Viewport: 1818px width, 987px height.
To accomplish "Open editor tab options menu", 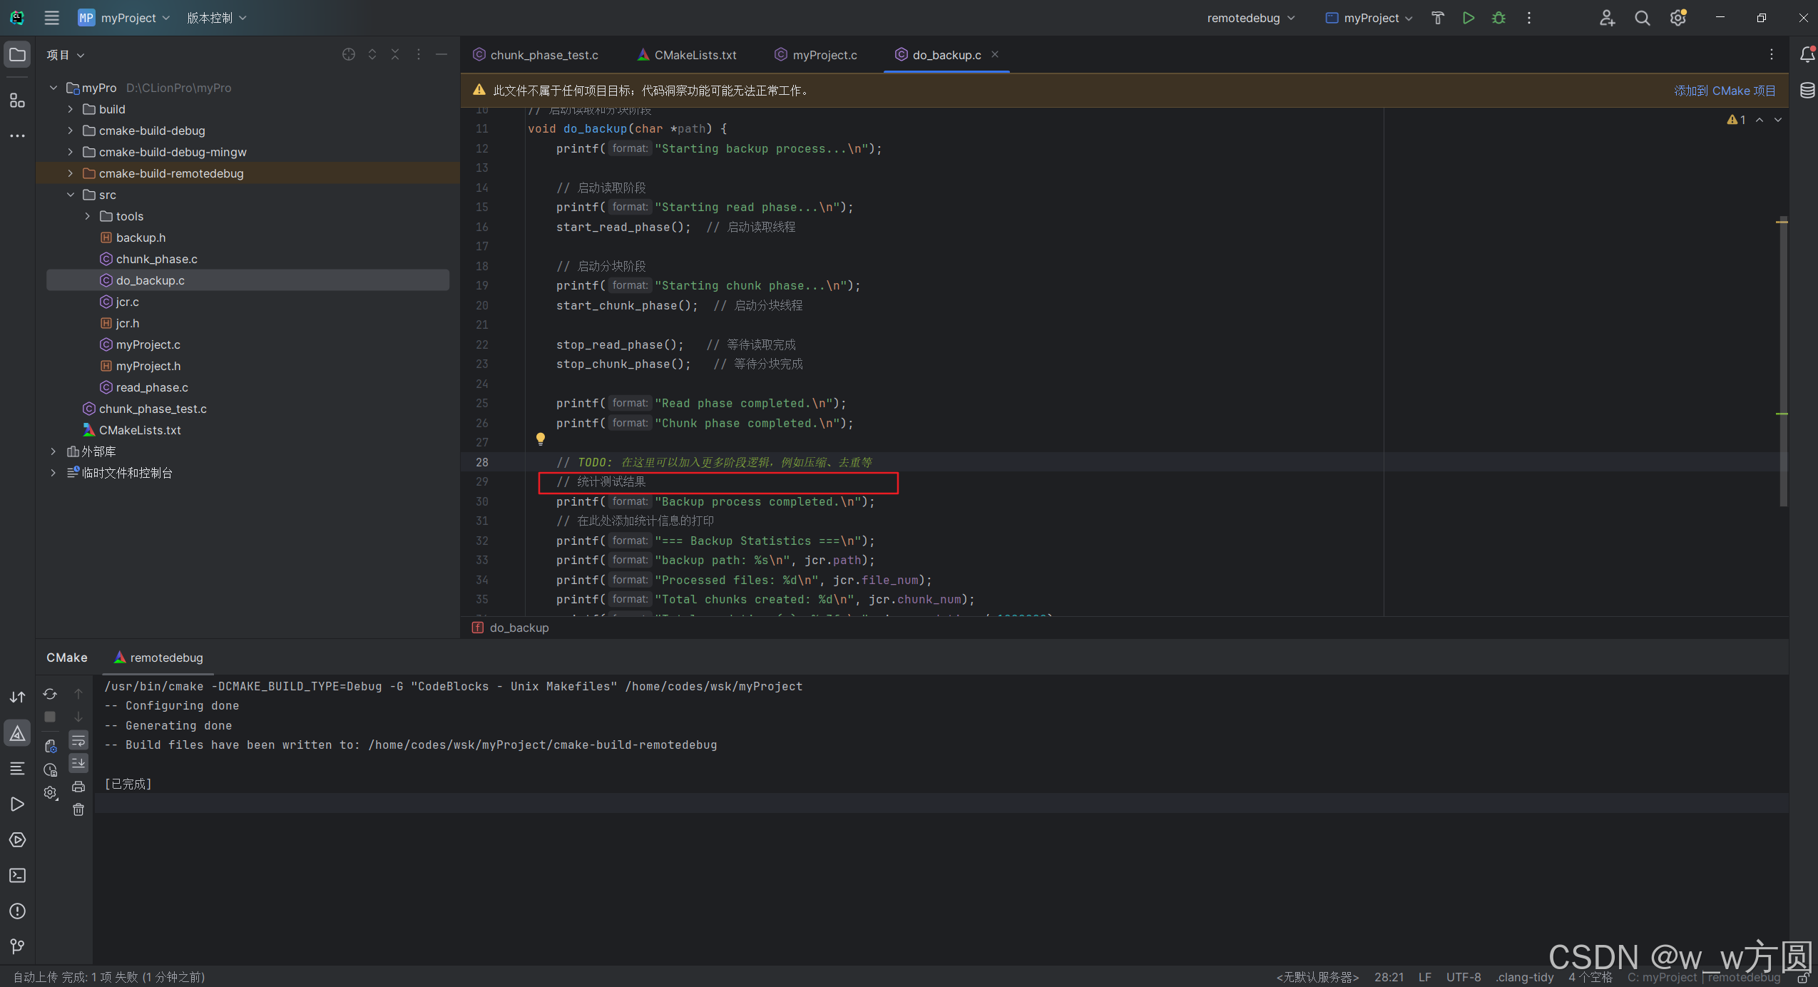I will click(x=1772, y=55).
